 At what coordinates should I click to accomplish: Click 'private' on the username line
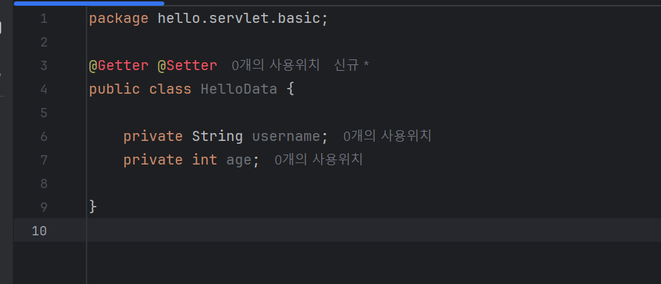153,137
